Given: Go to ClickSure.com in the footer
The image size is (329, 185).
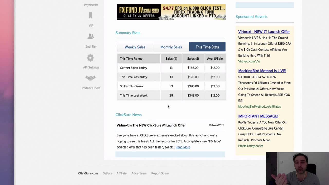Looking at the screenshot, I should pyautogui.click(x=88, y=173).
